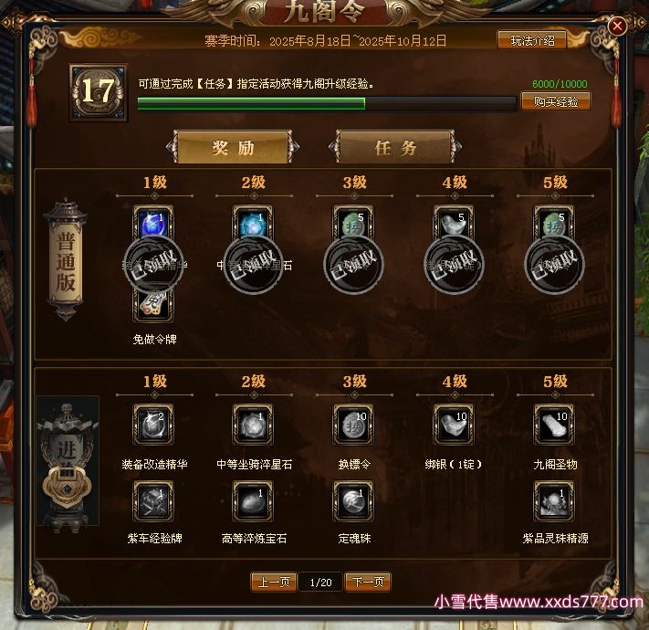The width and height of the screenshot is (649, 630).
Task: Select the 紫品灵珠精源 item icon
Action: [554, 501]
